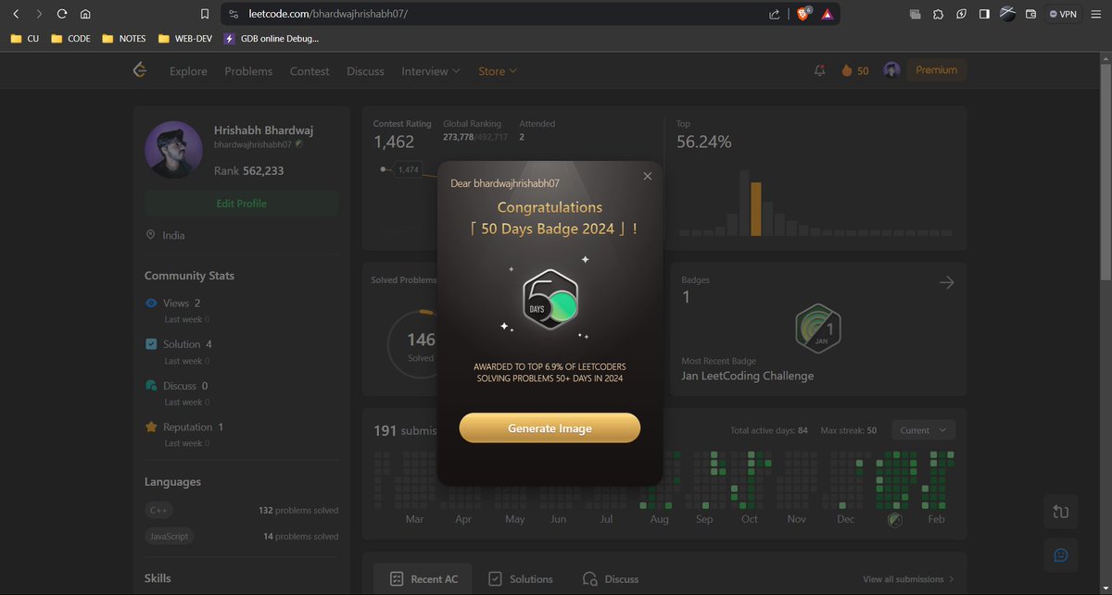Open the user avatar menu in navbar
The height and width of the screenshot is (595, 1112).
[x=891, y=70]
